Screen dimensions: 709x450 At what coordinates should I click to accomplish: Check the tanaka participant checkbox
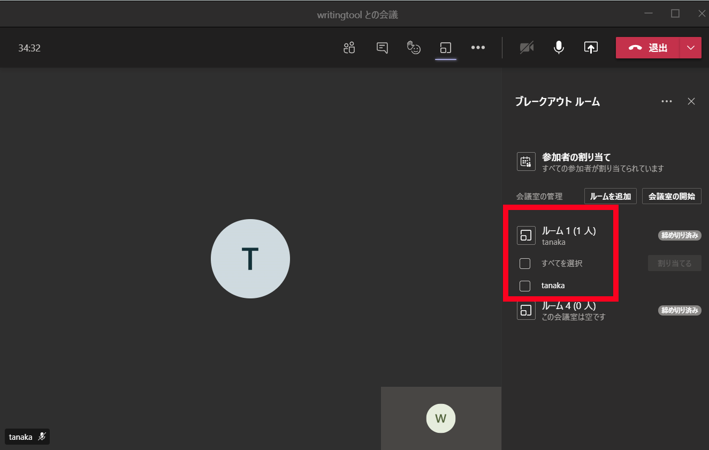pos(525,286)
